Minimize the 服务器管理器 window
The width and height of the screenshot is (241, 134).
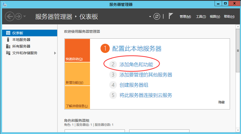(x=218, y=4)
